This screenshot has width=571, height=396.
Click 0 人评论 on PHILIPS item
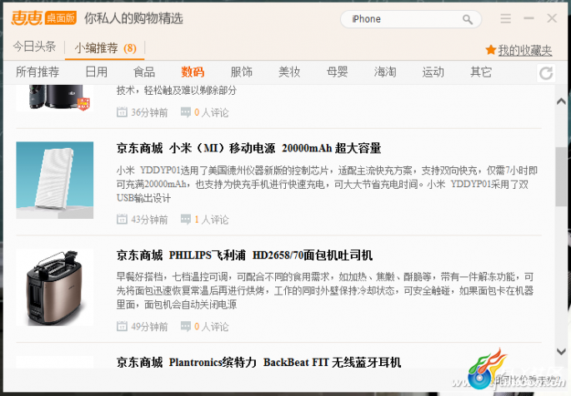(x=212, y=327)
